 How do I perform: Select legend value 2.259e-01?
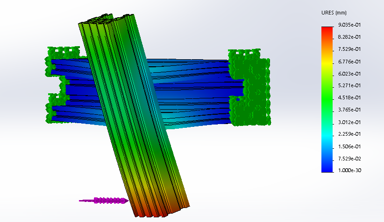pos(349,134)
